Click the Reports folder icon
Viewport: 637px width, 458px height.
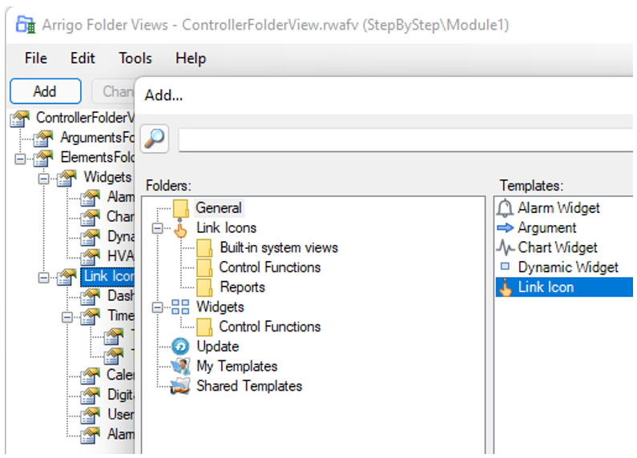click(204, 287)
